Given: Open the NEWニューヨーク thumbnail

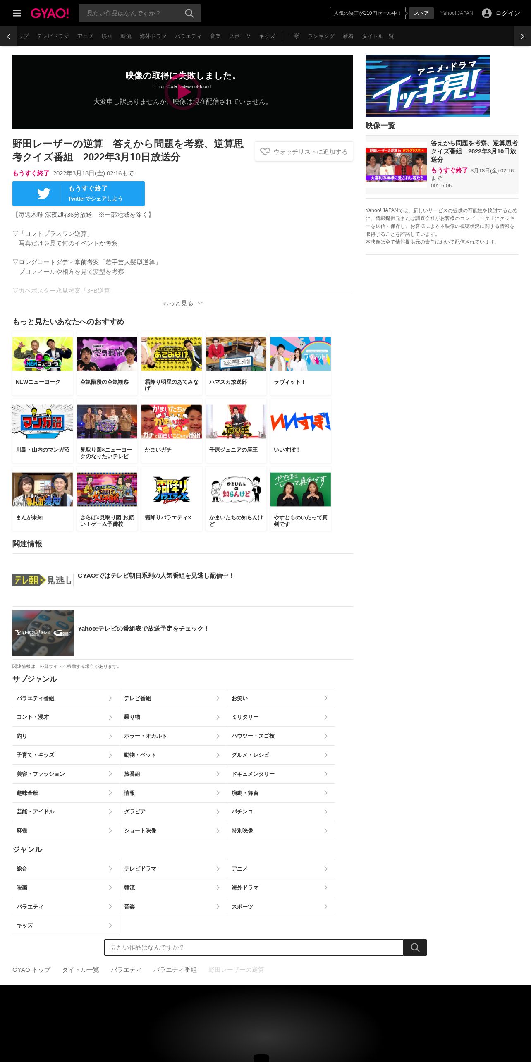Looking at the screenshot, I should (x=43, y=354).
